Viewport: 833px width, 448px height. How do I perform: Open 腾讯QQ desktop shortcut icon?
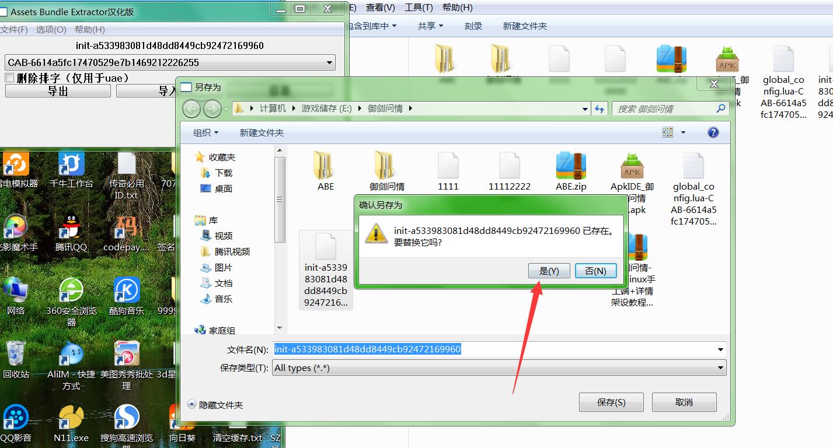pos(71,226)
